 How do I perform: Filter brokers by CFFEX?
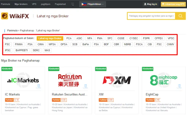pyautogui.click(x=159, y=38)
